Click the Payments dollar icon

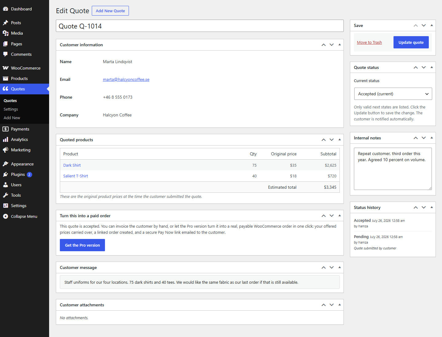pyautogui.click(x=6, y=129)
